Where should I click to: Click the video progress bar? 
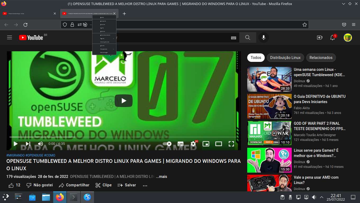124,137
